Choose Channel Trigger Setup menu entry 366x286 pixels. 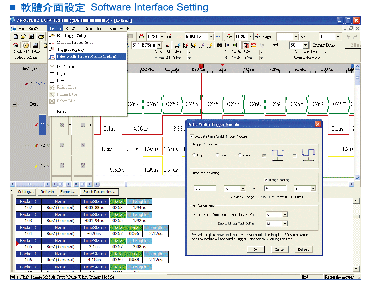pyautogui.click(x=87, y=42)
